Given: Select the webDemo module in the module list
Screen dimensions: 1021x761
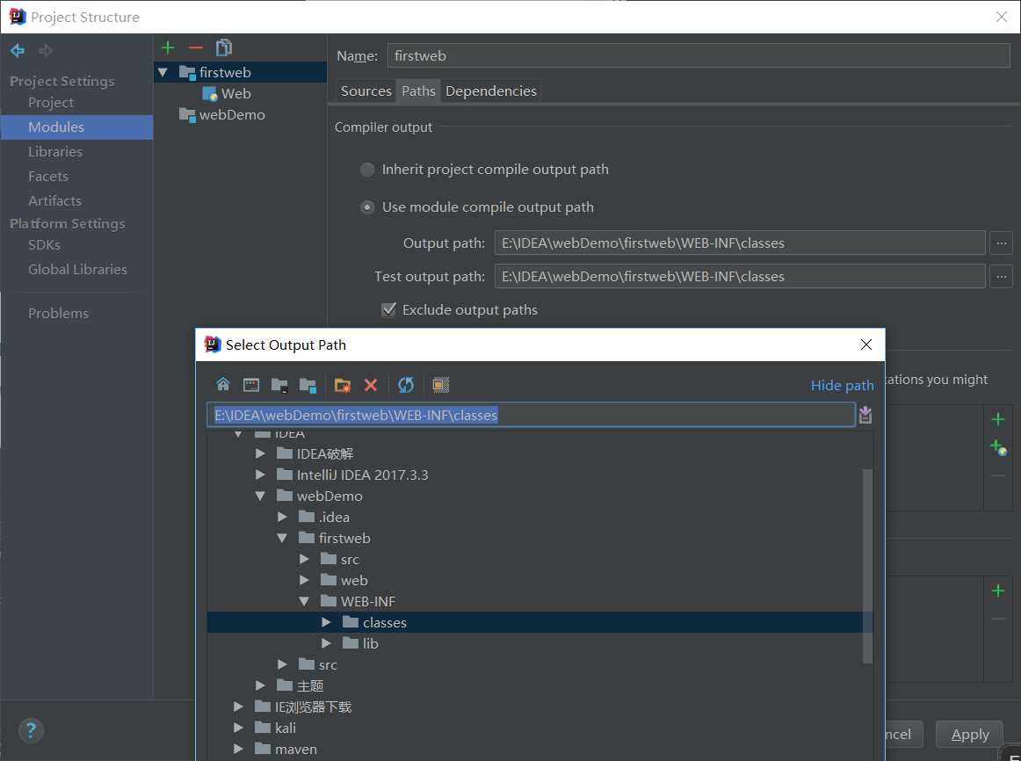Looking at the screenshot, I should tap(223, 114).
